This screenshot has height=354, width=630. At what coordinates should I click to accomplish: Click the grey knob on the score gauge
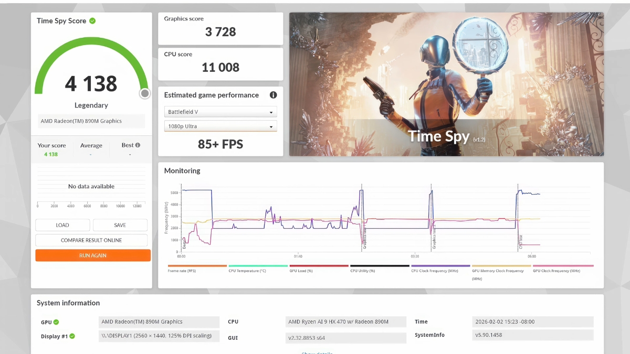pos(145,93)
